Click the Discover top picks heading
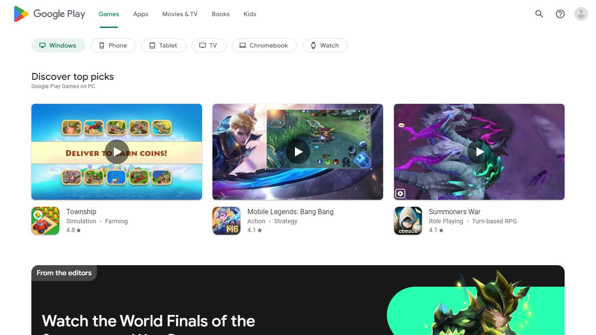The image size is (596, 335). pyautogui.click(x=72, y=76)
